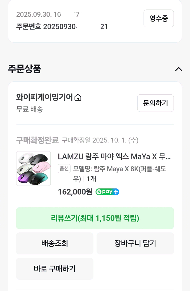This screenshot has width=190, height=291.
Task: Click the store home icon beside 와이피게이밍기어
Action: pyautogui.click(x=78, y=98)
